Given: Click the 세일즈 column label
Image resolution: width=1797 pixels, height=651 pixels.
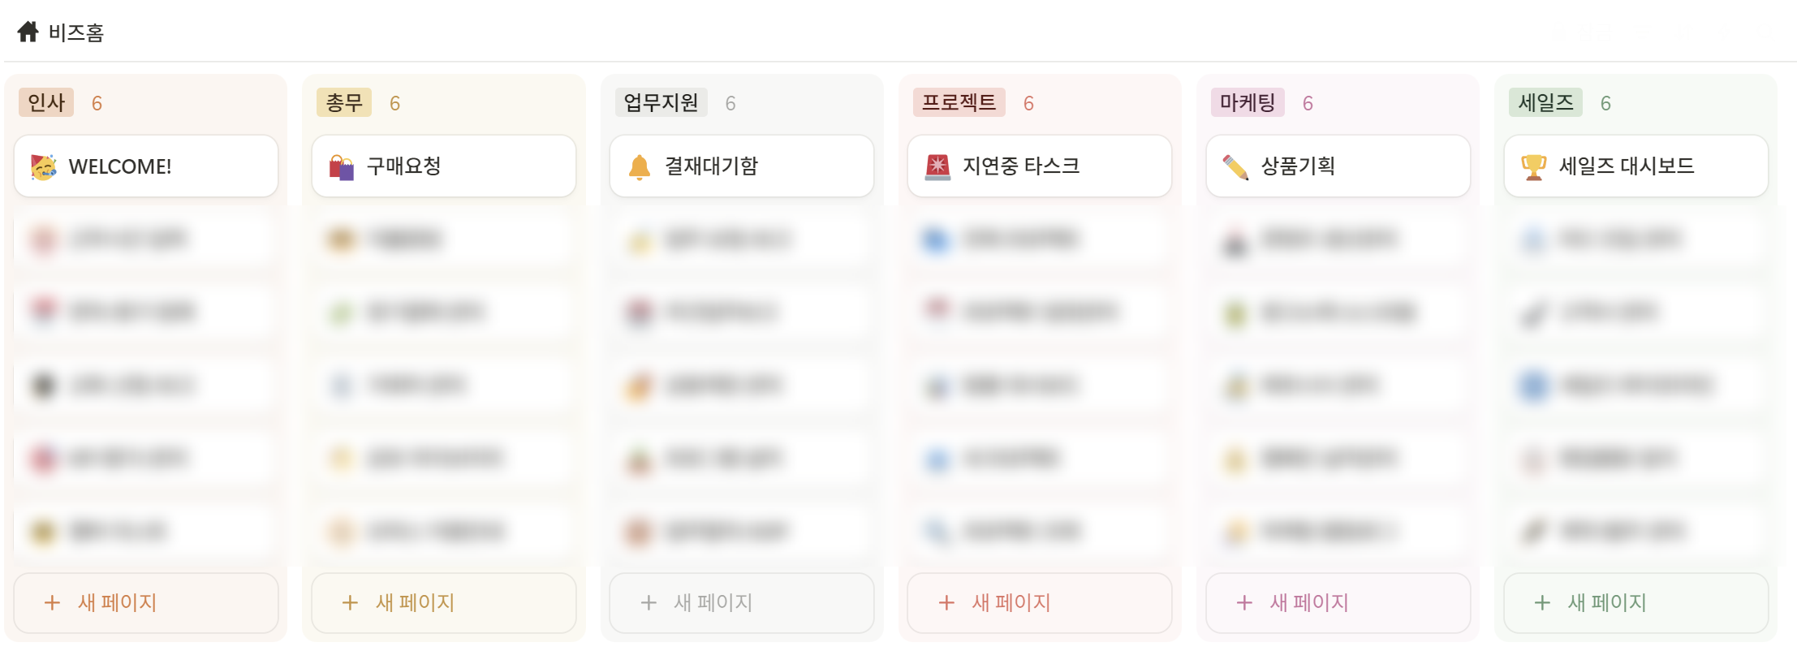Looking at the screenshot, I should pos(1545,102).
